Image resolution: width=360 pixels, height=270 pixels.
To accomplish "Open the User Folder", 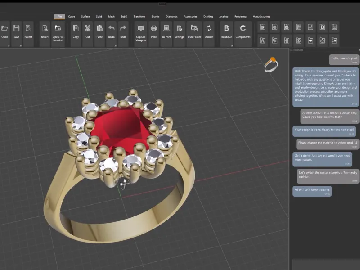I will tap(194, 28).
